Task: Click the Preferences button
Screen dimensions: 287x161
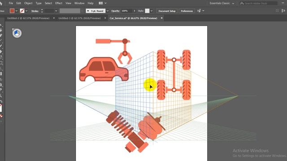Action: pos(187,11)
